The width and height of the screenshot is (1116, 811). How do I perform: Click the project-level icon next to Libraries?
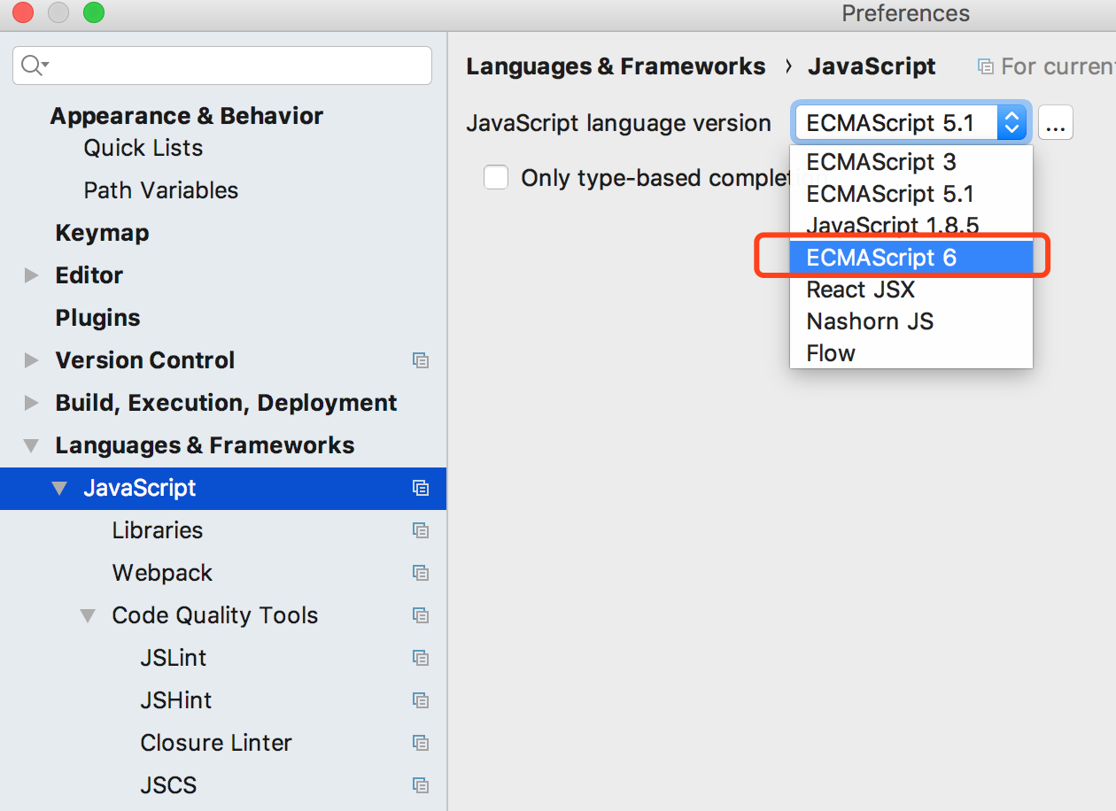[421, 530]
